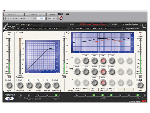Select the Shelf HF shape button

(x=112, y=90)
